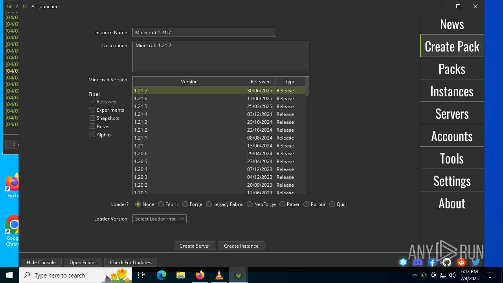
Task: Switch to the Instances tab
Action: [452, 91]
